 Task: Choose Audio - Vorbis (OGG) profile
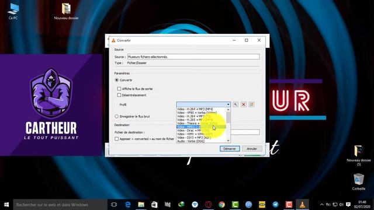pyautogui.click(x=201, y=141)
